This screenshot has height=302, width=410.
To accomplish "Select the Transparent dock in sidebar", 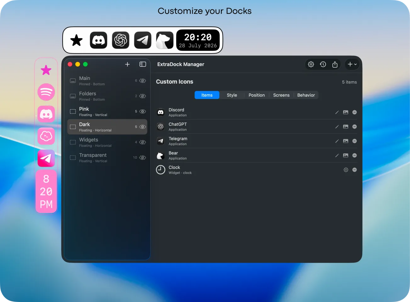I will 107,158.
